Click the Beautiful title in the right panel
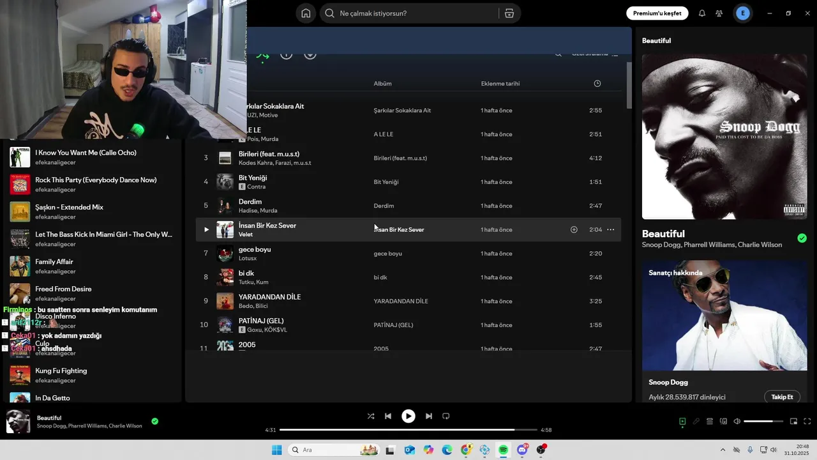This screenshot has width=817, height=460. 663,234
